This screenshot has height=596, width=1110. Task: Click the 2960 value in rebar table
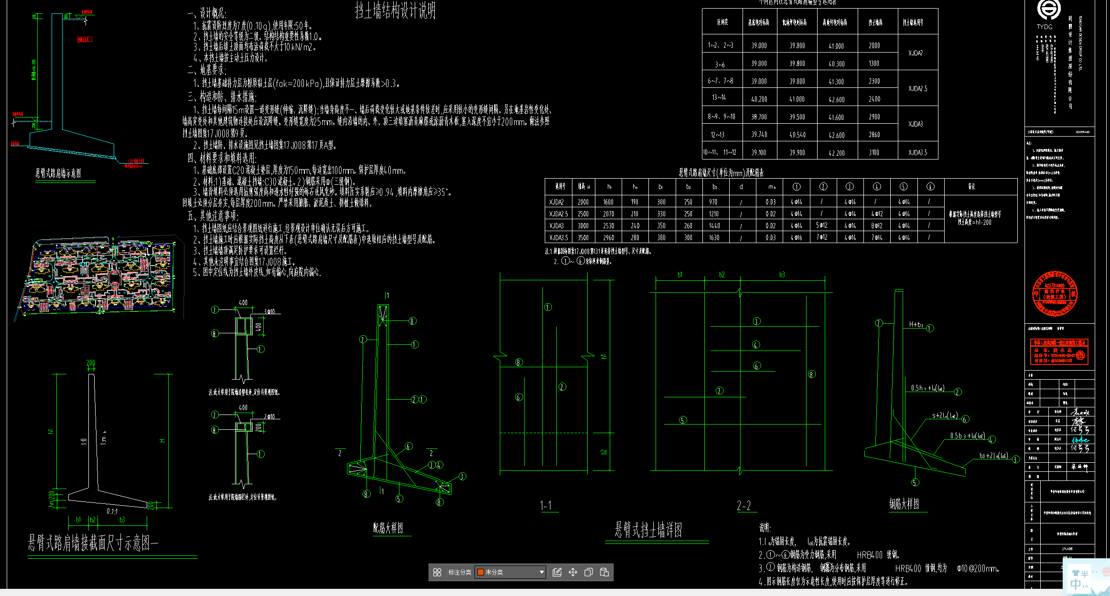click(x=608, y=237)
